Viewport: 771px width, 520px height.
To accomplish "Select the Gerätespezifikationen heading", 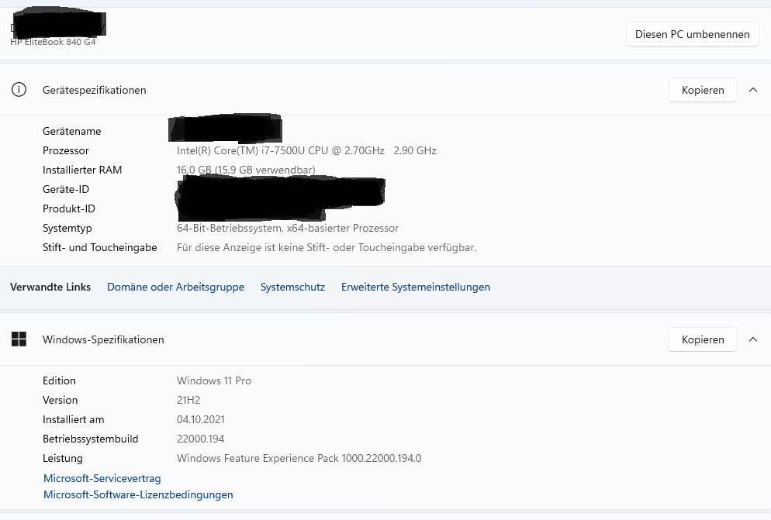I will (x=95, y=91).
